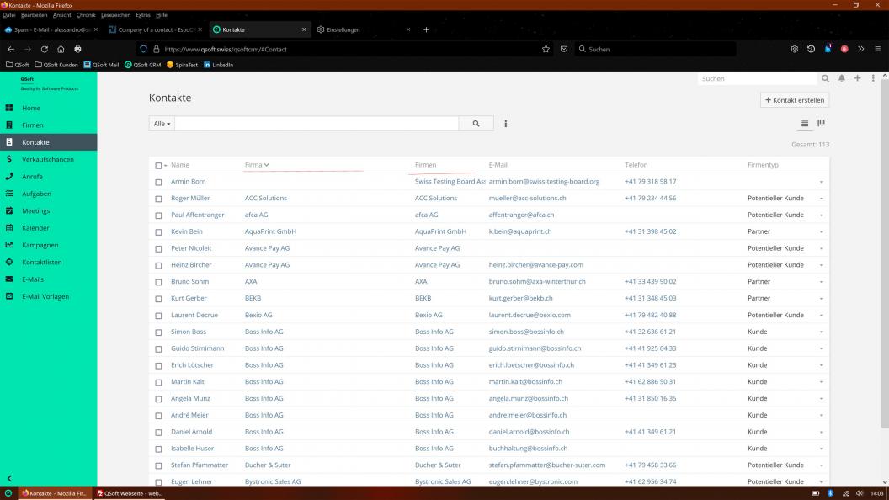Check the box next to Kurt Gerber
Screen dimensions: 889x500
click(x=159, y=299)
